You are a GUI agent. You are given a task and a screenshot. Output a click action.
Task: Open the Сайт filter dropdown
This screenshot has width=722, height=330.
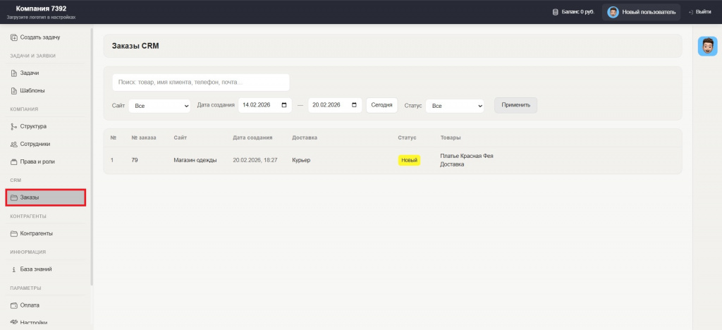[159, 106]
